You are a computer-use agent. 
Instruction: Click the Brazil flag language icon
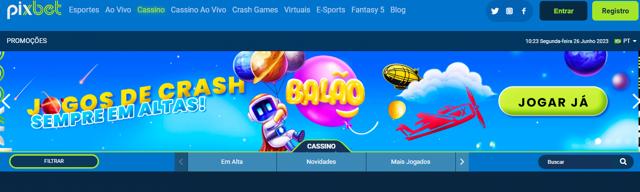618,41
